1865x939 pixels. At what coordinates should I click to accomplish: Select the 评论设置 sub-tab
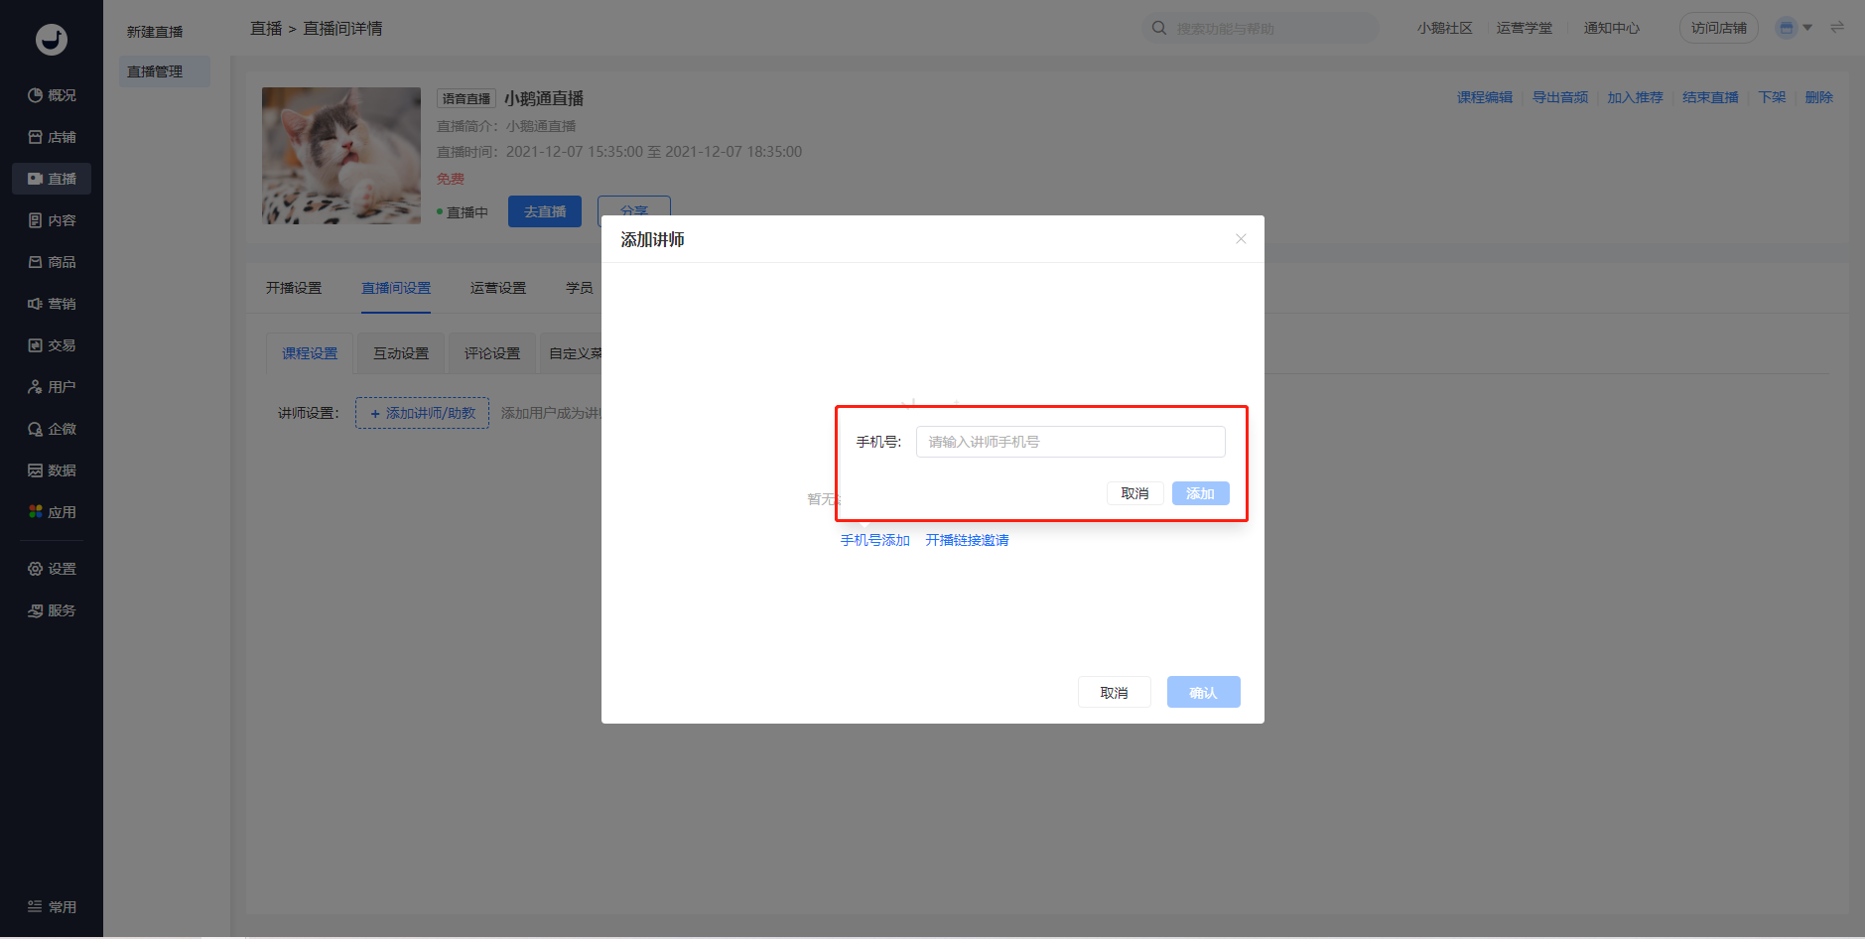492,353
